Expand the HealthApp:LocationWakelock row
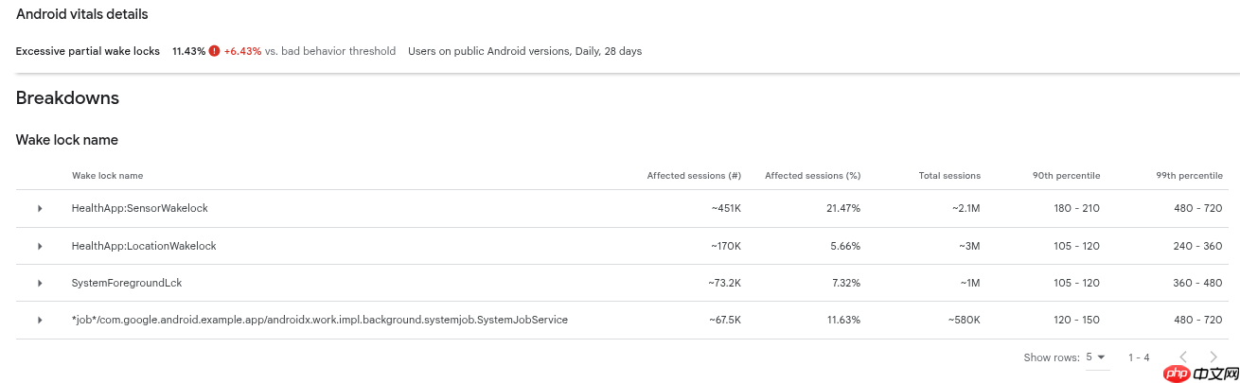The width and height of the screenshot is (1240, 383). 40,246
